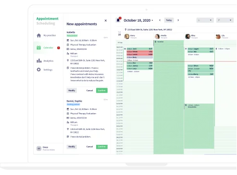Click Daniel, Sophie patient name
The height and width of the screenshot is (175, 237).
coord(75,101)
